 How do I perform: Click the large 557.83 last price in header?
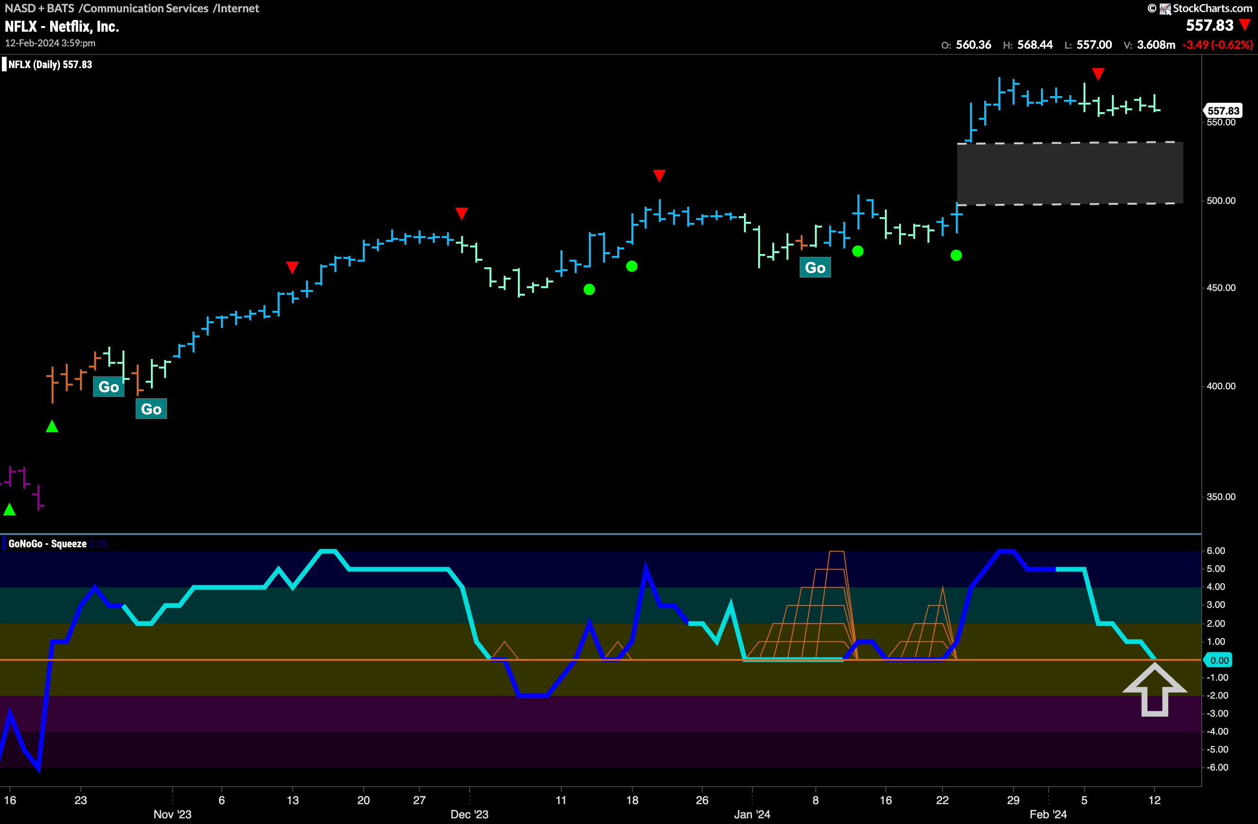click(1209, 25)
